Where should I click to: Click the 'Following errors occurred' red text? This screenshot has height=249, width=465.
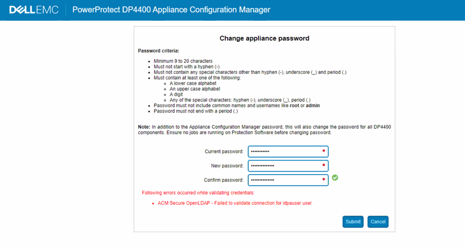tap(198, 193)
